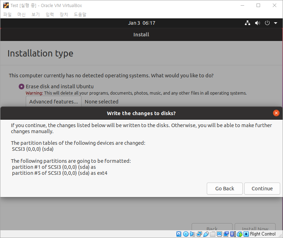Click the Go Back button
The height and width of the screenshot is (238, 283).
[x=225, y=189]
